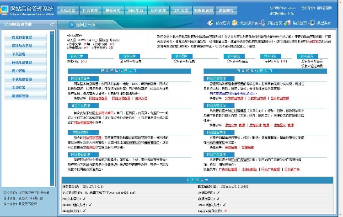
Task: Click the sidebar scrollbar up button
Action: coord(52,33)
